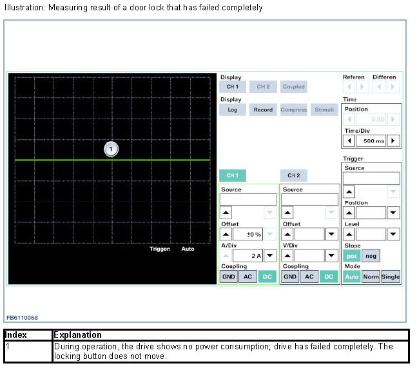Click the CH 2 Offset down arrow

point(331,235)
